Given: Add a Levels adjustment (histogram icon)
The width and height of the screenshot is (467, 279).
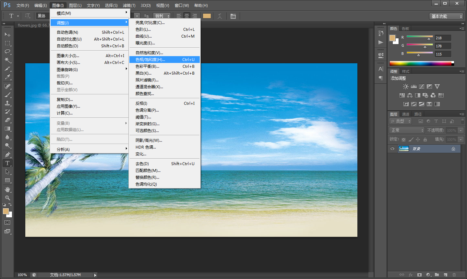Looking at the screenshot, I should pyautogui.click(x=413, y=87).
